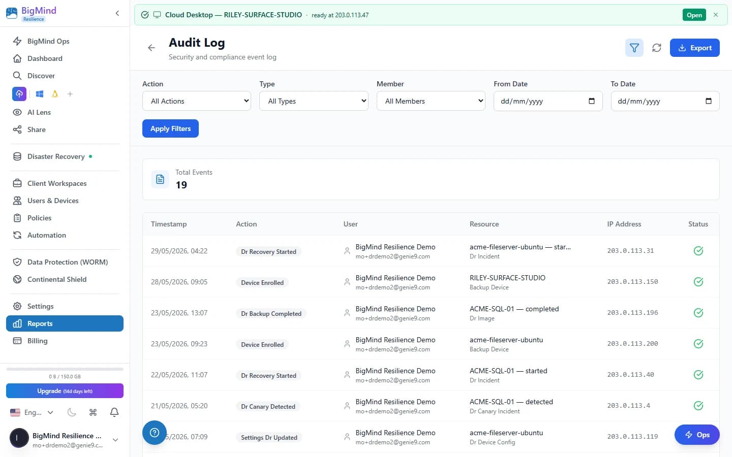
Task: Open Disaster Recovery in the sidebar
Action: click(65, 156)
